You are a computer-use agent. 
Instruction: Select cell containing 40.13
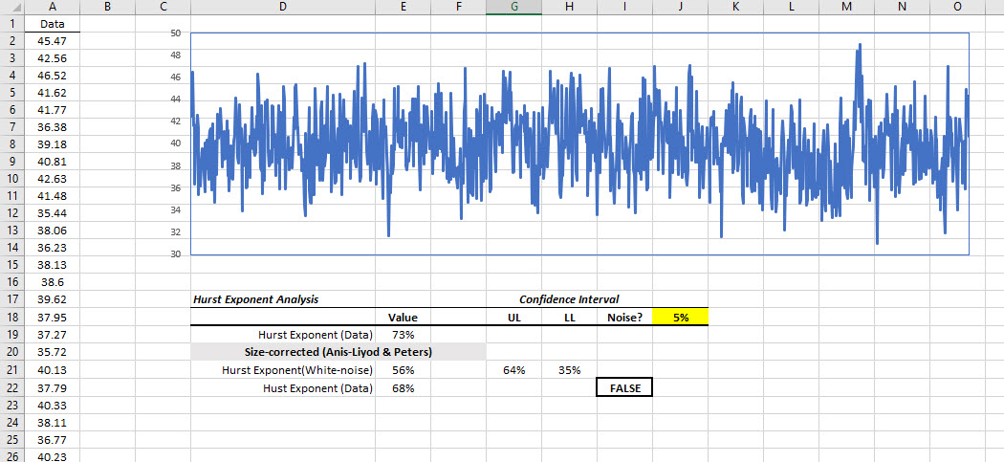tap(52, 370)
